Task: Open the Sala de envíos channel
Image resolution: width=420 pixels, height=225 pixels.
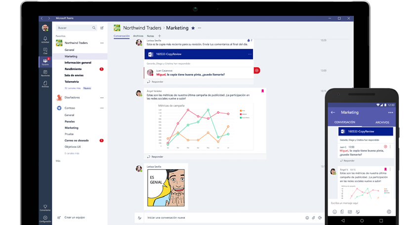Action: pyautogui.click(x=74, y=75)
